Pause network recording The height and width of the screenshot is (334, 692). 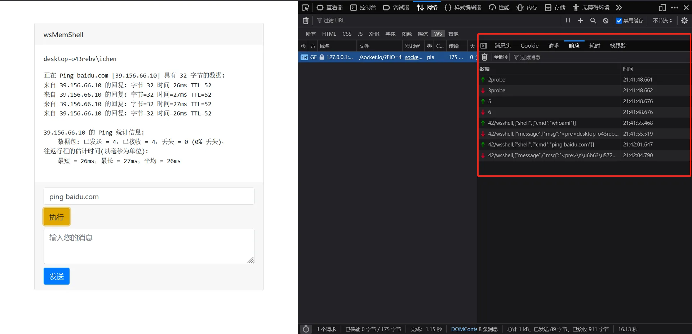(x=568, y=21)
